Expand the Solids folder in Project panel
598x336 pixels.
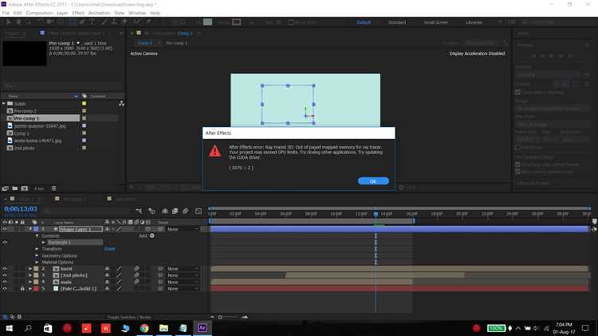tap(4, 104)
